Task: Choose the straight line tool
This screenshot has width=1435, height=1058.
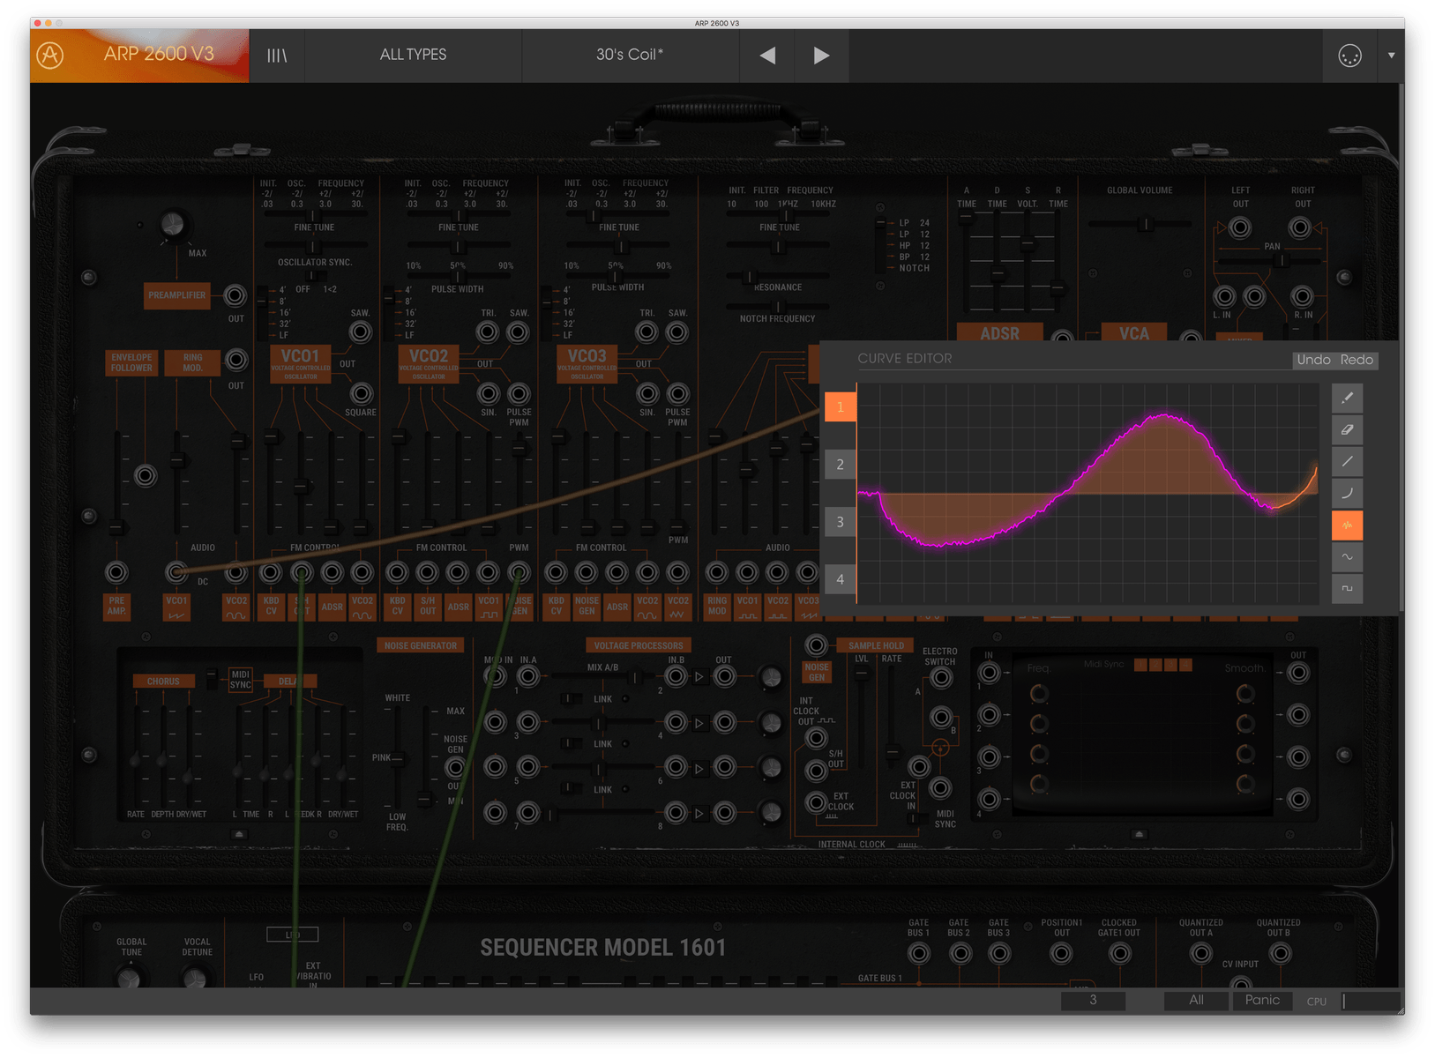Action: [x=1347, y=462]
